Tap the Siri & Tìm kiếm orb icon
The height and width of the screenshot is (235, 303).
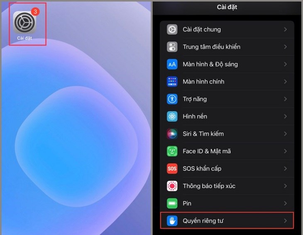172,134
